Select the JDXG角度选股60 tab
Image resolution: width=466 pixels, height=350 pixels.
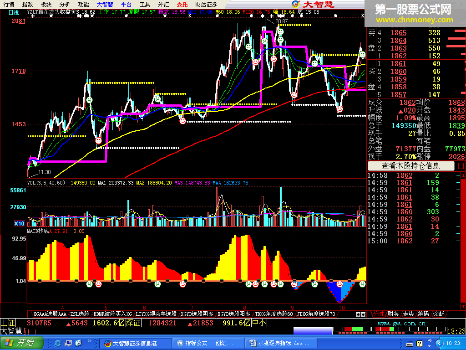tap(274, 314)
